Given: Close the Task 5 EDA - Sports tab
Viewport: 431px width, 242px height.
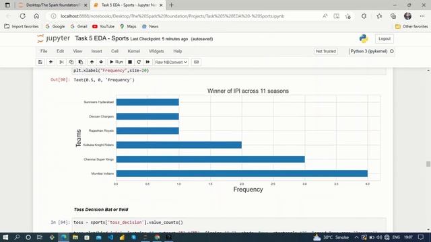Looking at the screenshot, I should [161, 5].
